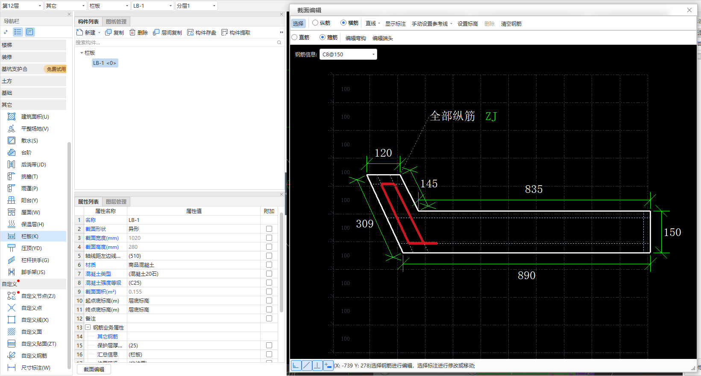Expand the 基础 navigation category

pos(33,93)
